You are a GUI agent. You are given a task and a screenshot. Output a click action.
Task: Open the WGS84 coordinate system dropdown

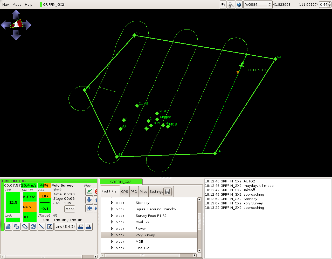coord(258,5)
